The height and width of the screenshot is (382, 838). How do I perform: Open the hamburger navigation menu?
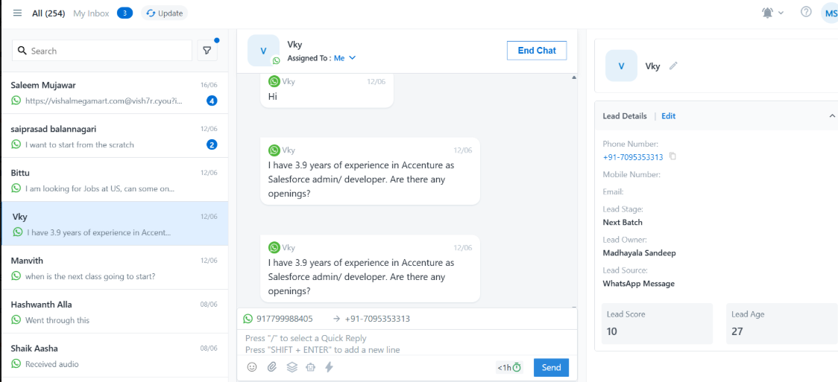point(18,13)
